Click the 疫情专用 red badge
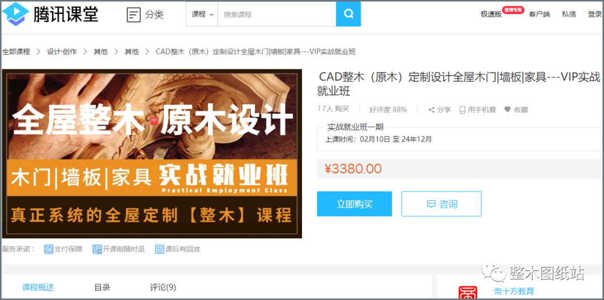Image resolution: width=604 pixels, height=300 pixels. (513, 10)
